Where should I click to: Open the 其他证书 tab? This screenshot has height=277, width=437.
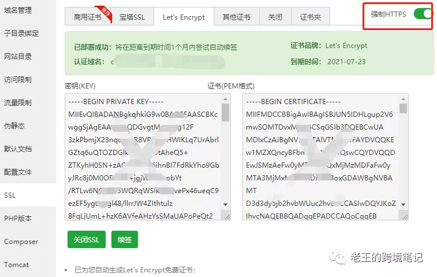pos(236,17)
